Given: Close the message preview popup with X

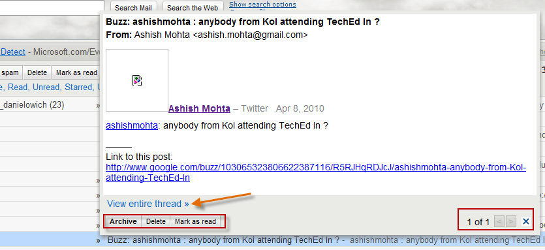Looking at the screenshot, I should [526, 221].
